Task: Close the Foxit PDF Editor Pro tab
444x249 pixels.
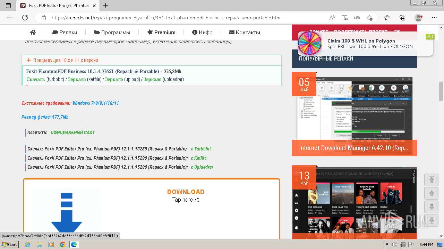Action: pos(94,6)
